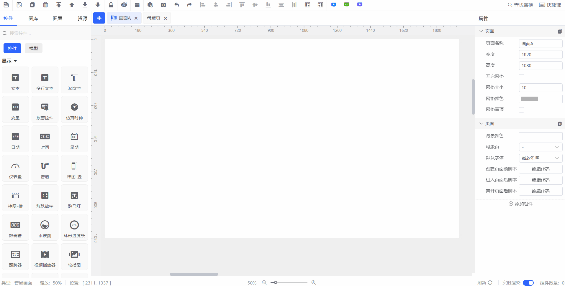Click 添加组件 button
Image resolution: width=565 pixels, height=286 pixels.
[520, 204]
